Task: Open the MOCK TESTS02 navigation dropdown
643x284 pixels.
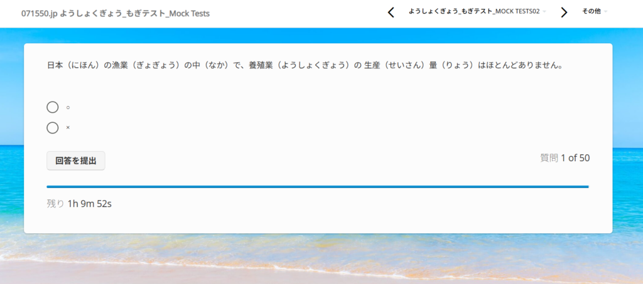Action: click(x=473, y=11)
